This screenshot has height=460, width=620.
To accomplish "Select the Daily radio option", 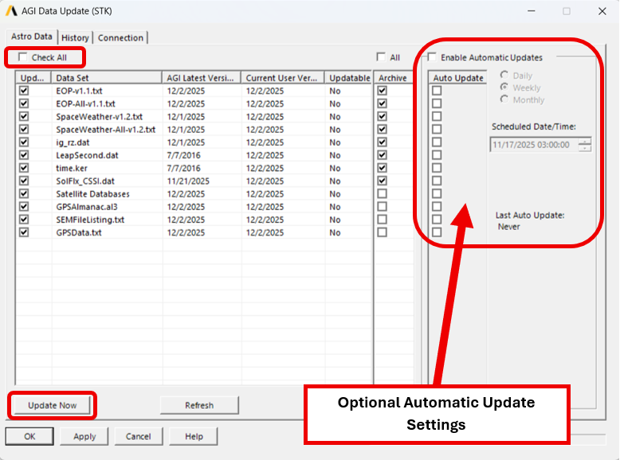I will point(504,76).
